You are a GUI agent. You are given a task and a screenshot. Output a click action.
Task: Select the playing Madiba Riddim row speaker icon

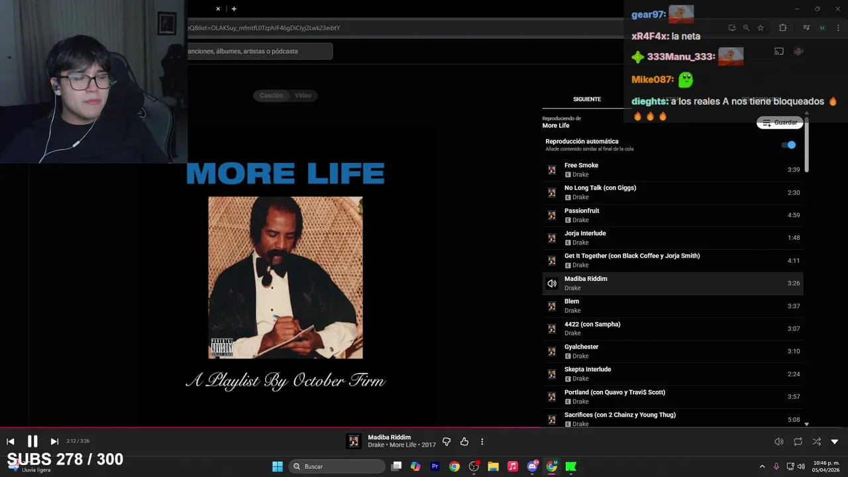tap(552, 284)
